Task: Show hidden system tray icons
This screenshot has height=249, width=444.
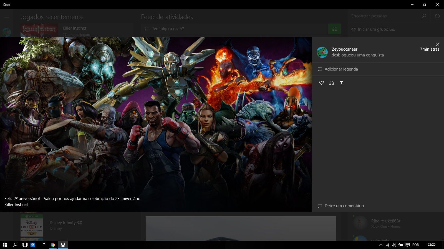Action: point(381,245)
